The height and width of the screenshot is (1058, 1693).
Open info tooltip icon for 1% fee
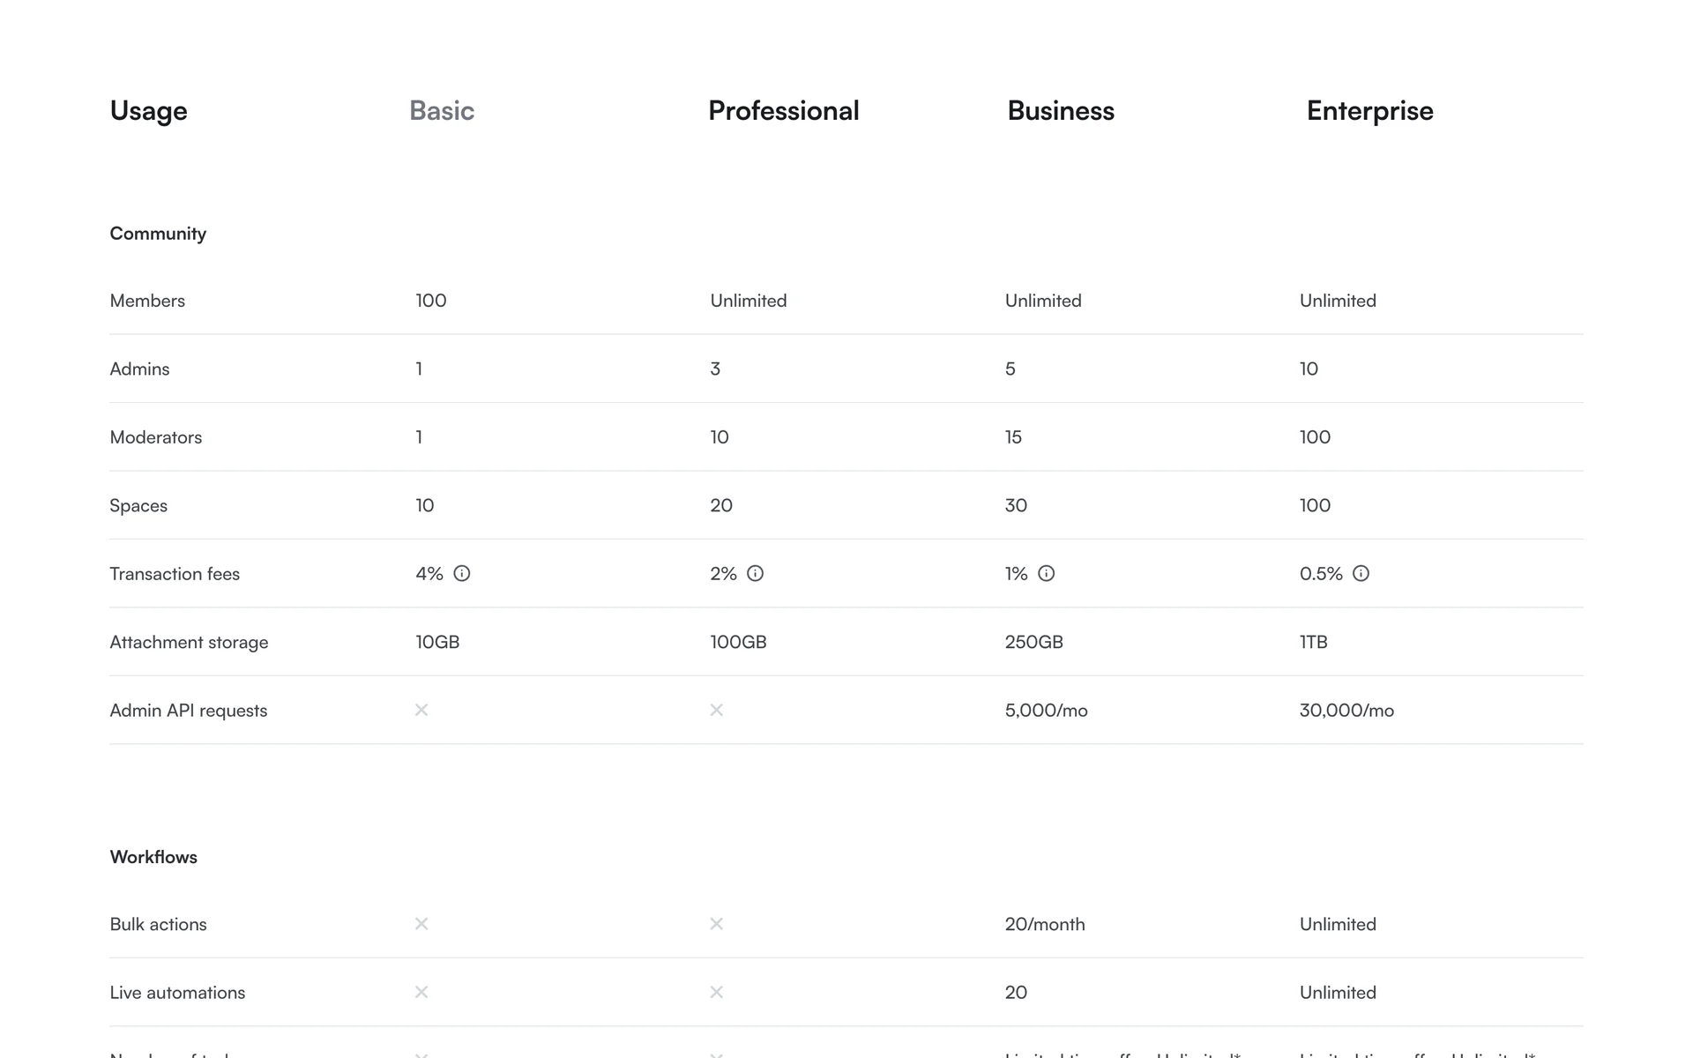click(x=1046, y=574)
